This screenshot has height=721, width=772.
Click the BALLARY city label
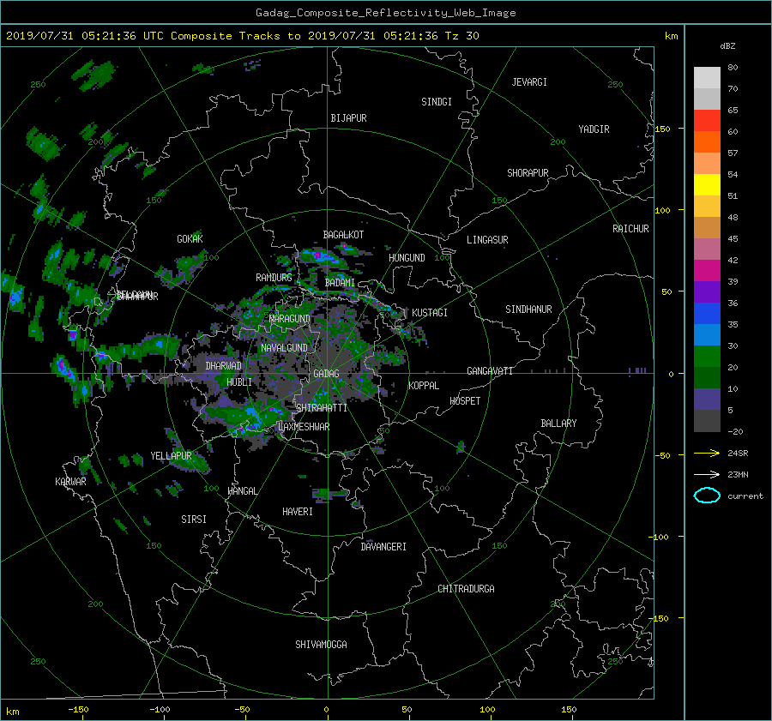coord(558,424)
